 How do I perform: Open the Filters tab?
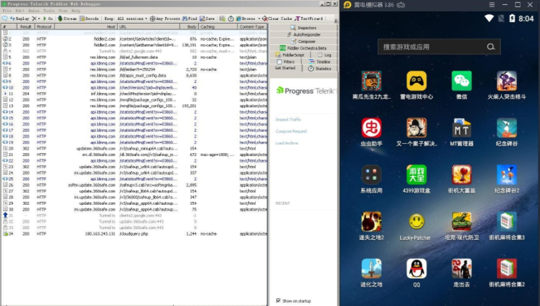pos(285,62)
